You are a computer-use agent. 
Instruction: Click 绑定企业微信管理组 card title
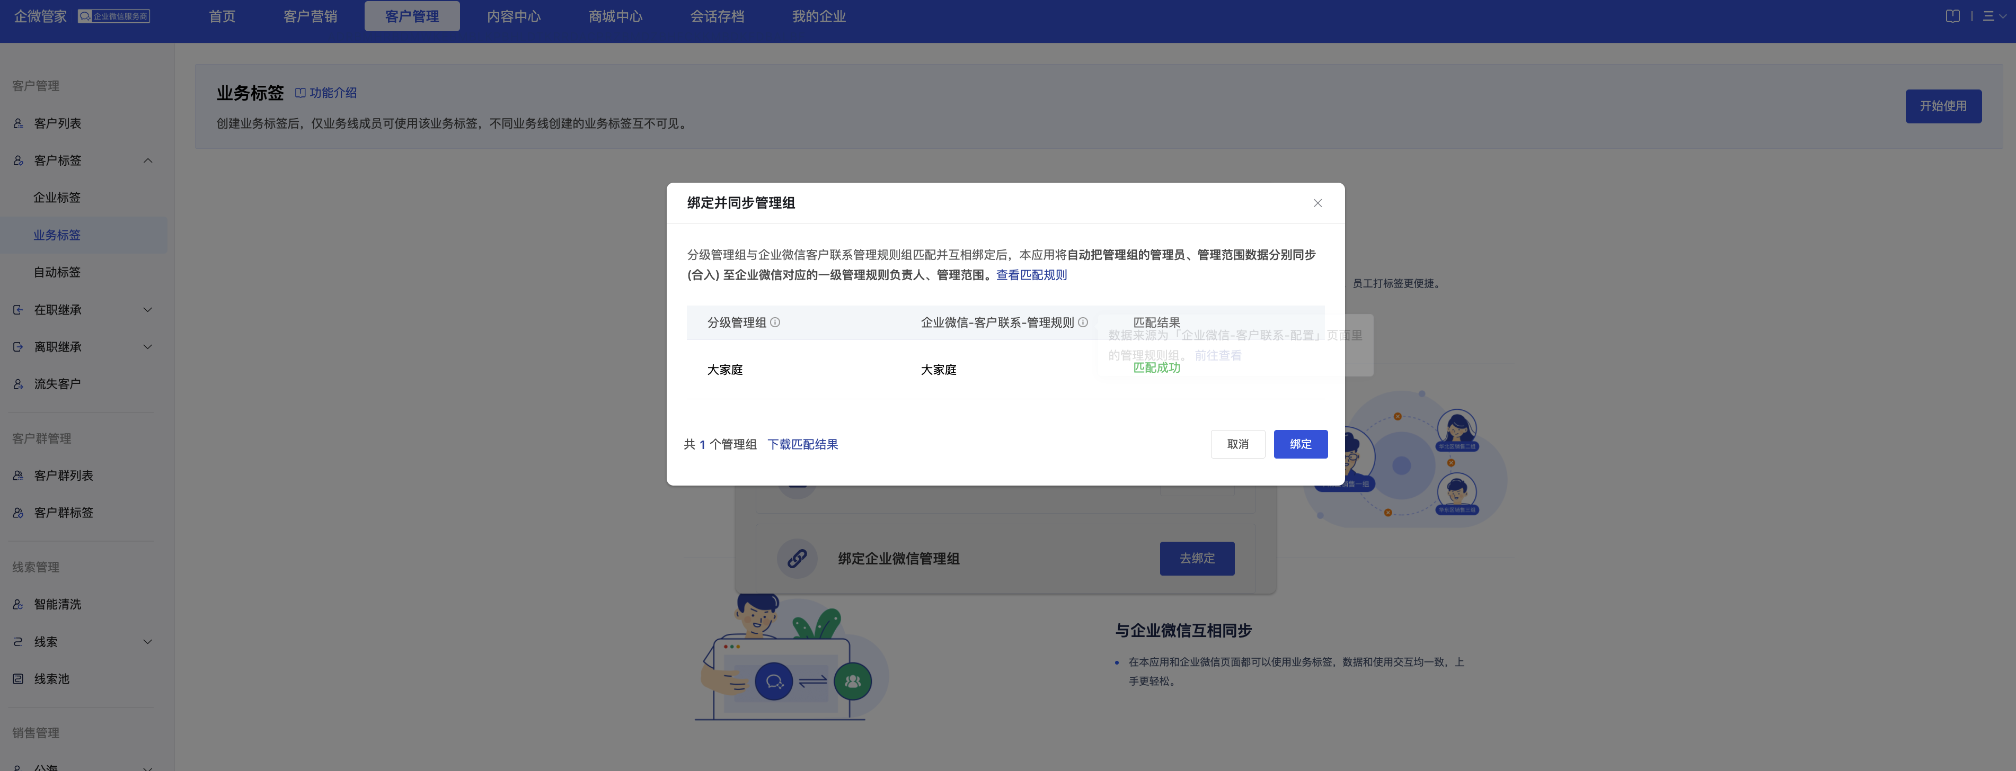[898, 558]
